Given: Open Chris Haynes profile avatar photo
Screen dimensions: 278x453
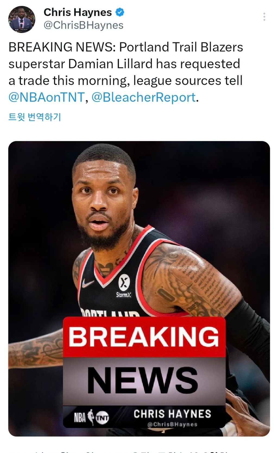Looking at the screenshot, I should click(22, 19).
